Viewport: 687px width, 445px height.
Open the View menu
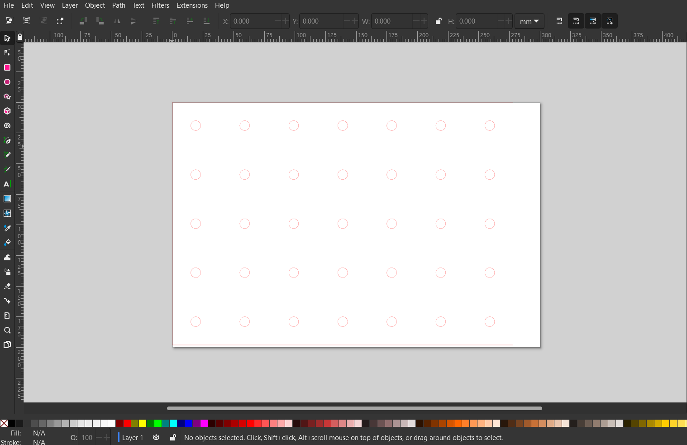[x=47, y=5]
